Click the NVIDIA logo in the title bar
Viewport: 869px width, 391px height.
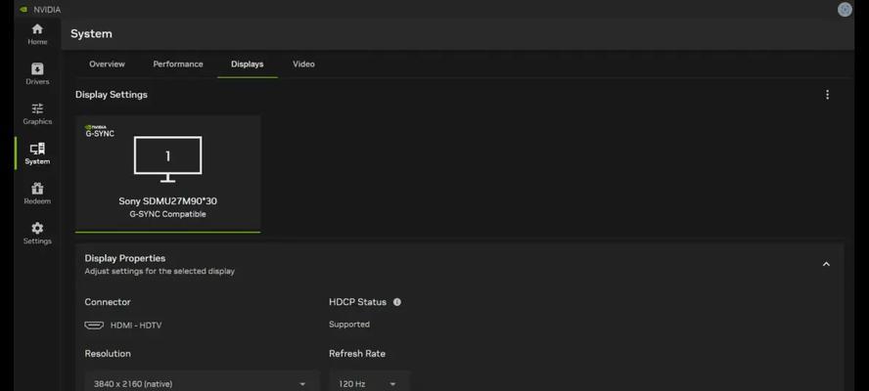point(23,10)
